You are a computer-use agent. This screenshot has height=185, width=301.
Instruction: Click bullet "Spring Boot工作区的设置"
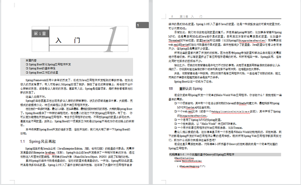tap(42, 72)
